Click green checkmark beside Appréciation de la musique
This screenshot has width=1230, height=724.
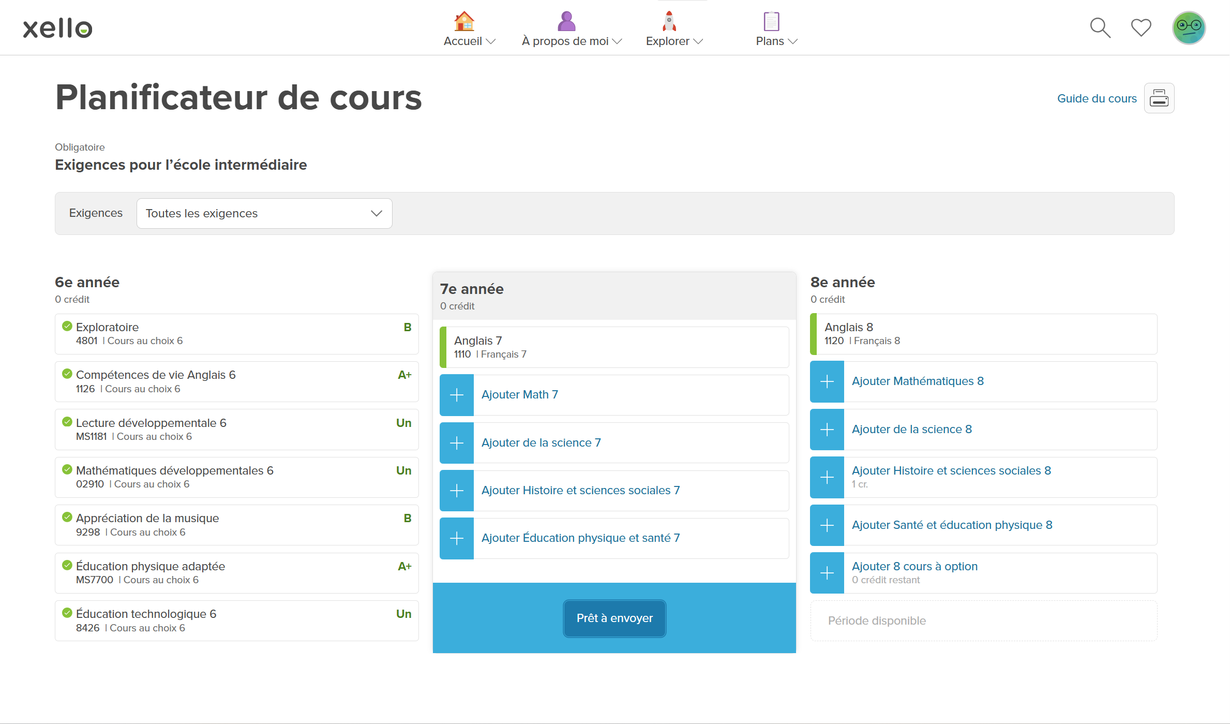point(67,517)
